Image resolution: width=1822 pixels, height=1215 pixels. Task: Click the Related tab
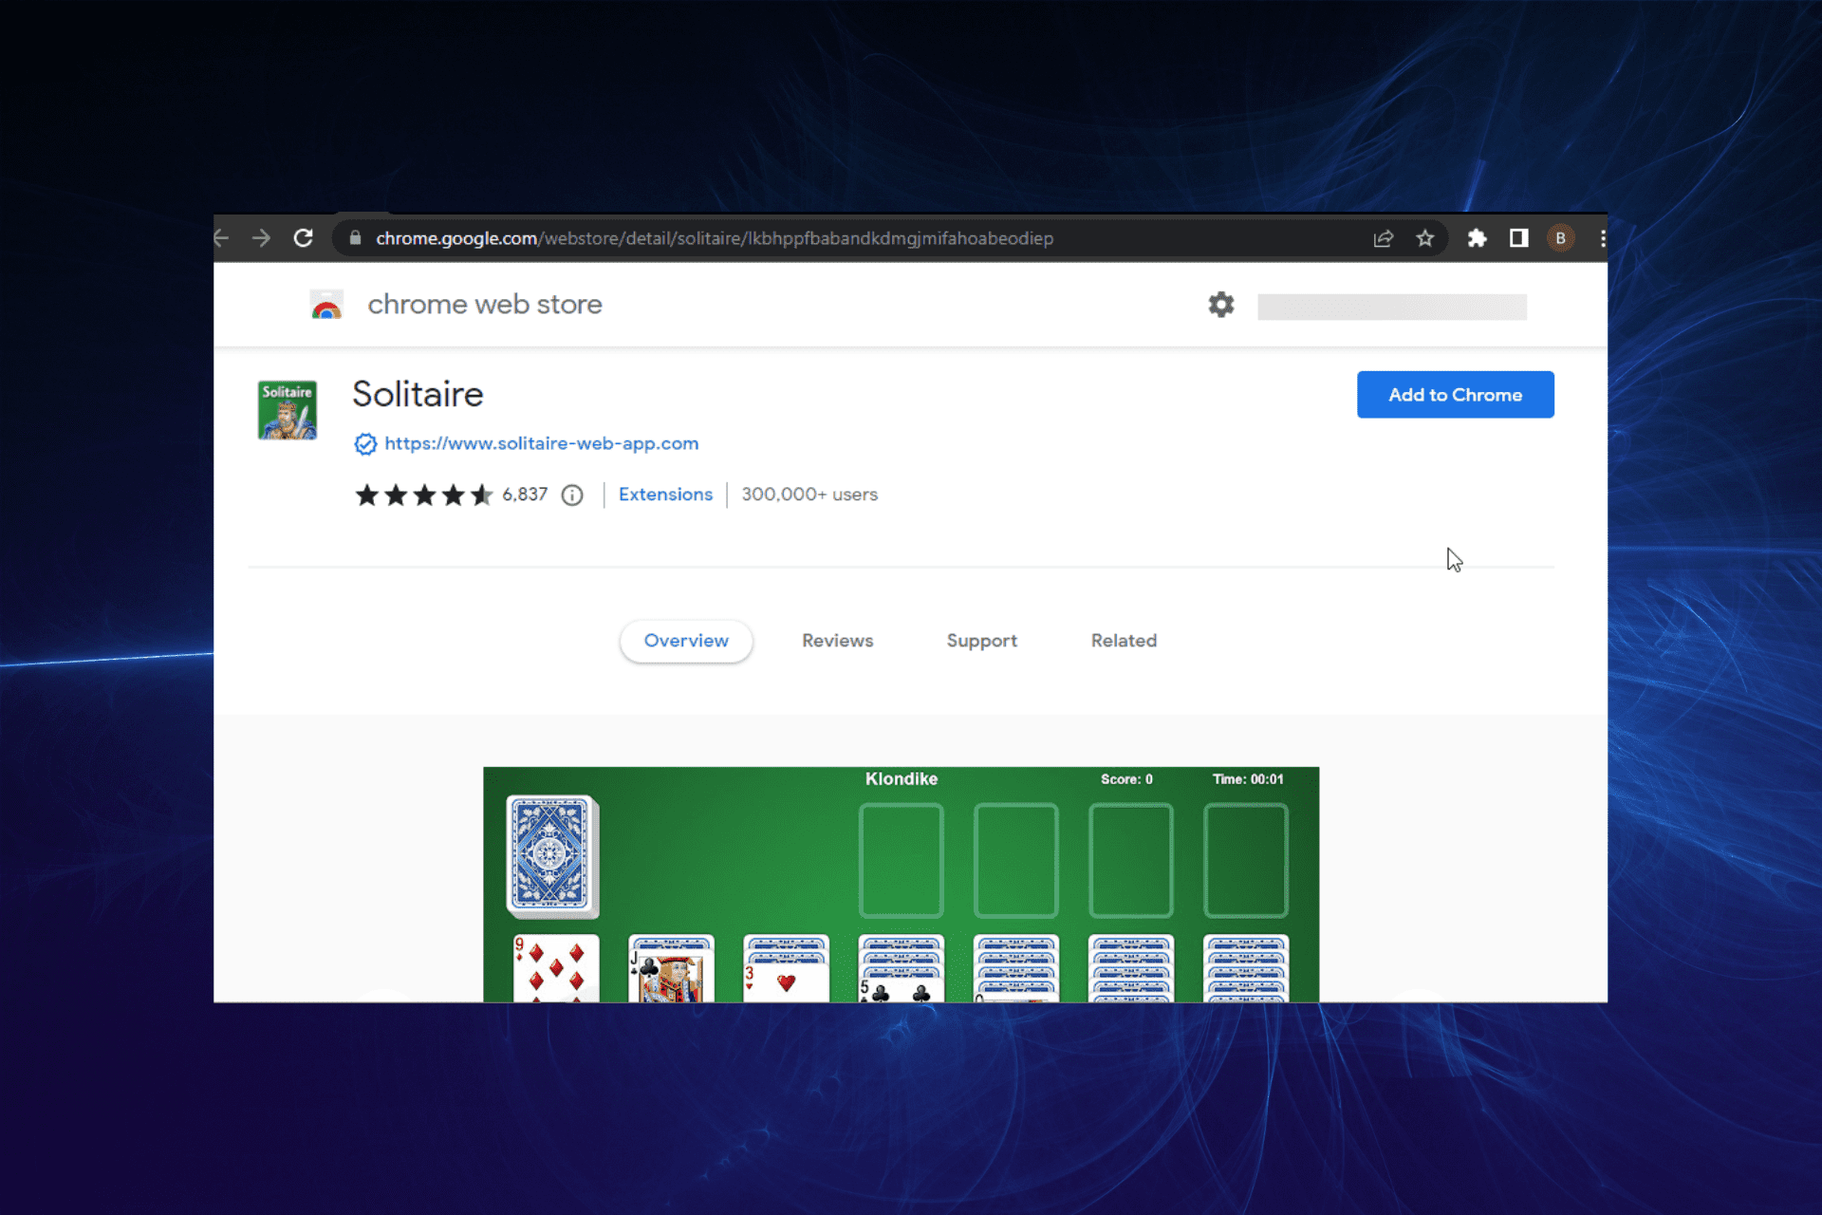pos(1123,639)
